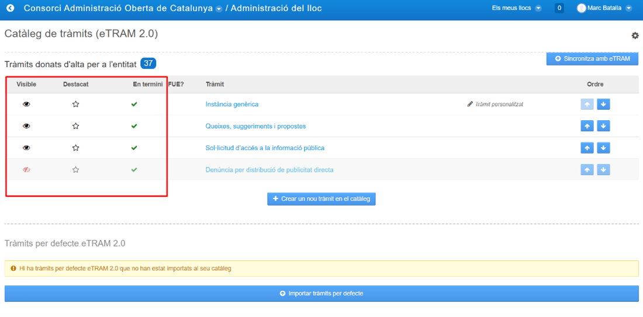Viewport: 643px width, 317px height.
Task: Toggle visibility of Instància genèrica
Action: click(x=26, y=104)
